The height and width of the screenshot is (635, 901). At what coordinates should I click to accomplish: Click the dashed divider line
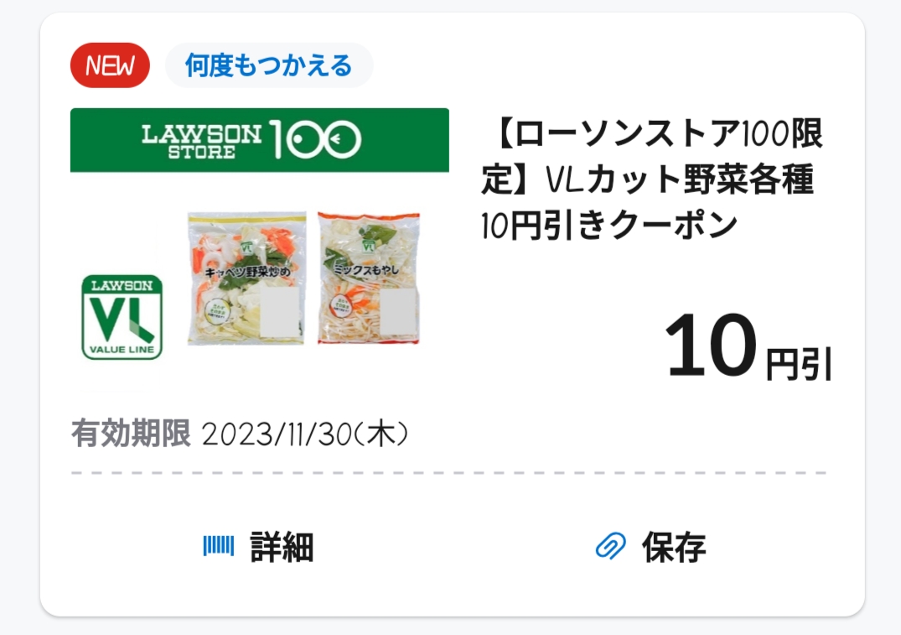(x=449, y=474)
